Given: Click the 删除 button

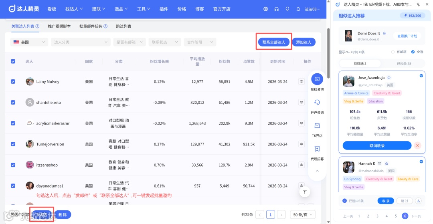Looking at the screenshot, I should point(63,214).
